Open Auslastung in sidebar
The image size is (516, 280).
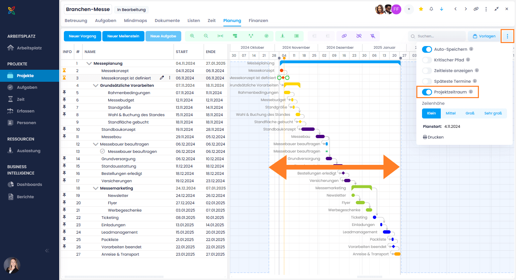29,151
